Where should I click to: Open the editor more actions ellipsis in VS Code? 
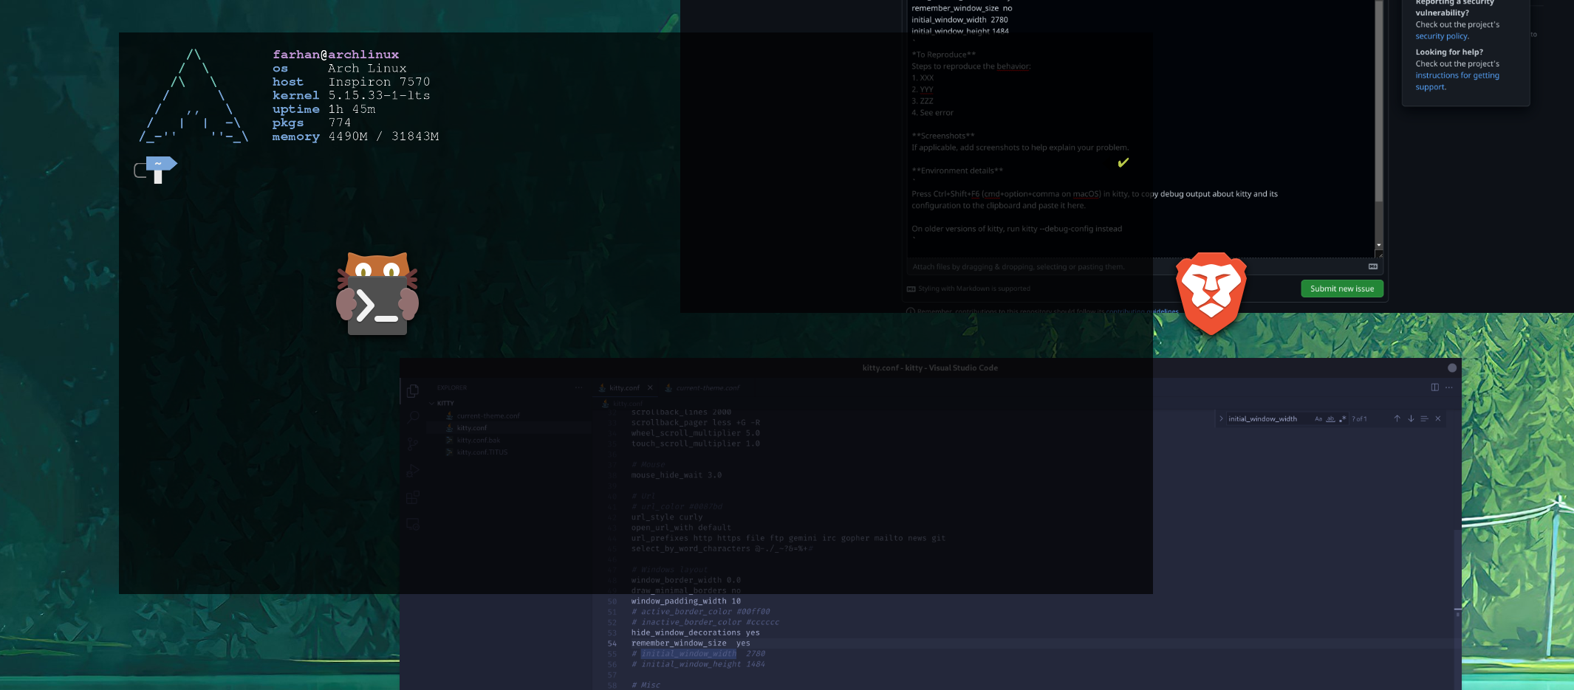(x=1449, y=387)
